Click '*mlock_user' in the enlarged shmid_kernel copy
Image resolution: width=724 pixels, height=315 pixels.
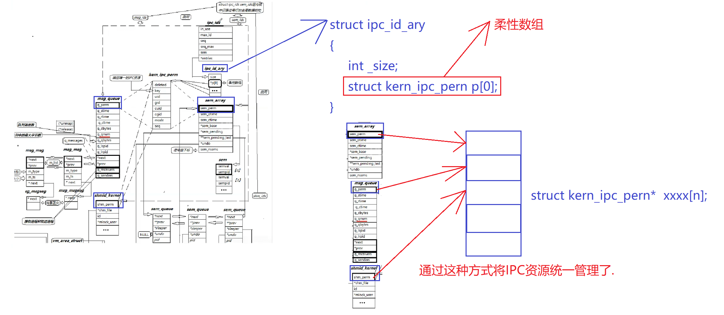[364, 295]
